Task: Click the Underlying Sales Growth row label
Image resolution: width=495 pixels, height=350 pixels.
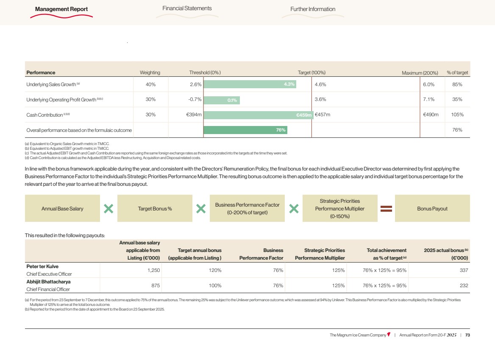Action: click(x=53, y=84)
